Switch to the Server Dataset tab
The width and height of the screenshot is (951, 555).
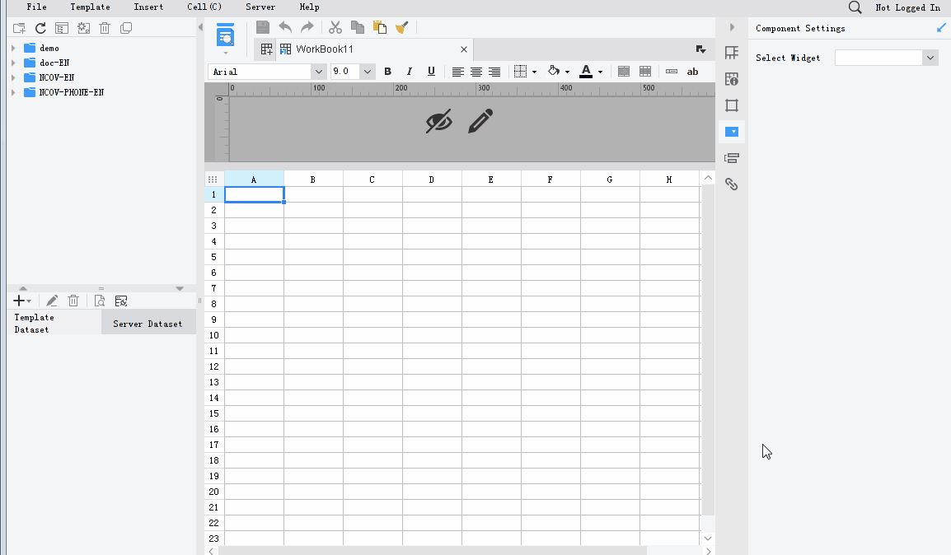pos(148,323)
